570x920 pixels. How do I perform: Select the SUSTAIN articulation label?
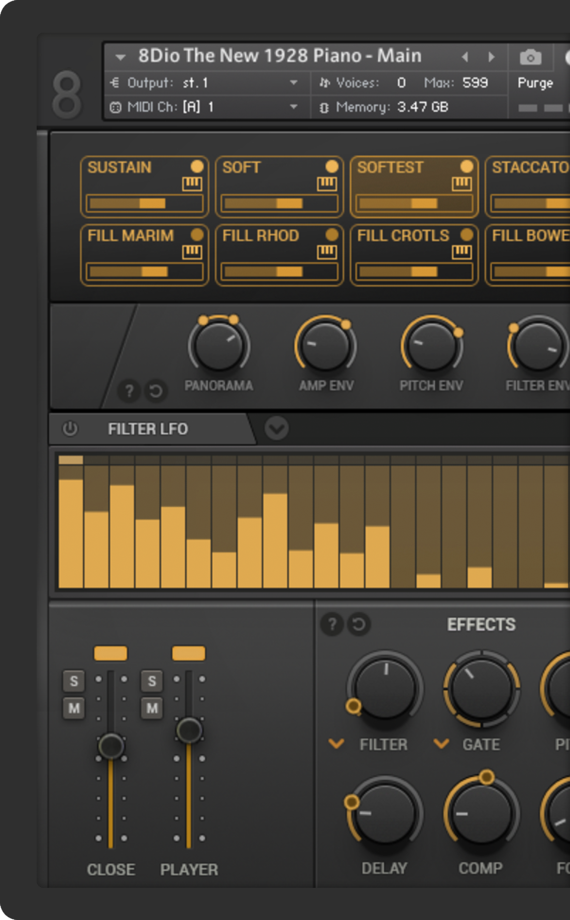click(x=120, y=167)
